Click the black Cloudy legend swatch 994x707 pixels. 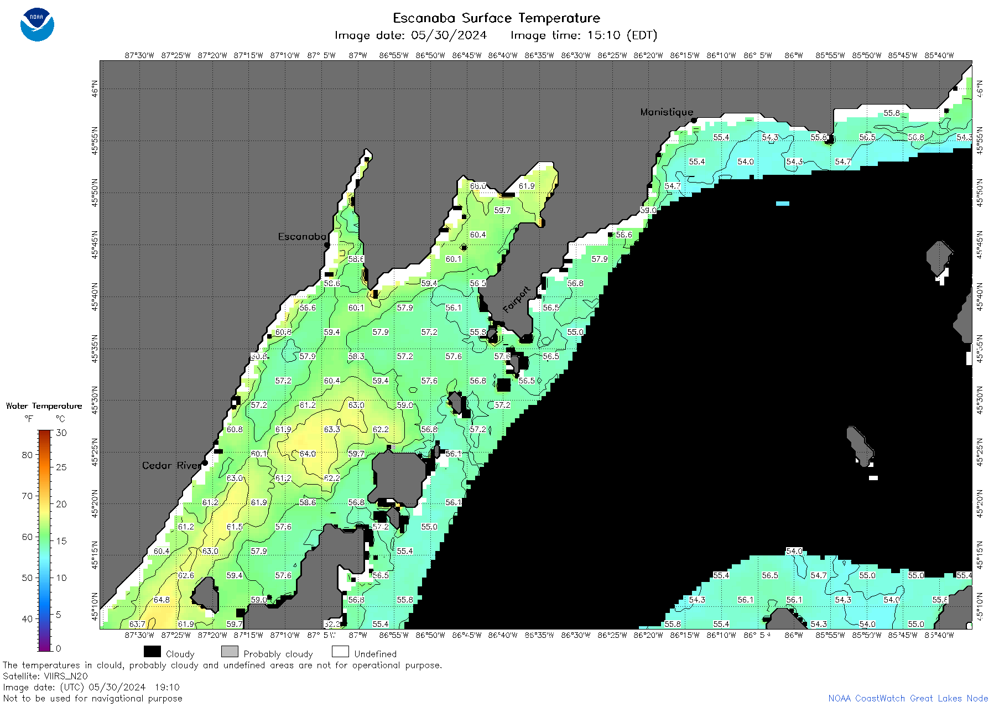tap(152, 652)
